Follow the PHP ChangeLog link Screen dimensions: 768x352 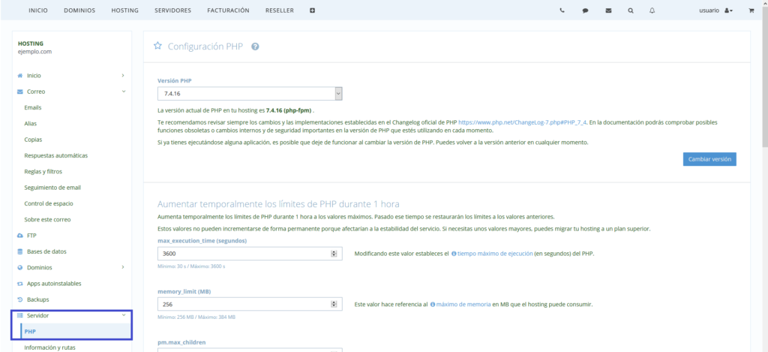click(x=522, y=122)
